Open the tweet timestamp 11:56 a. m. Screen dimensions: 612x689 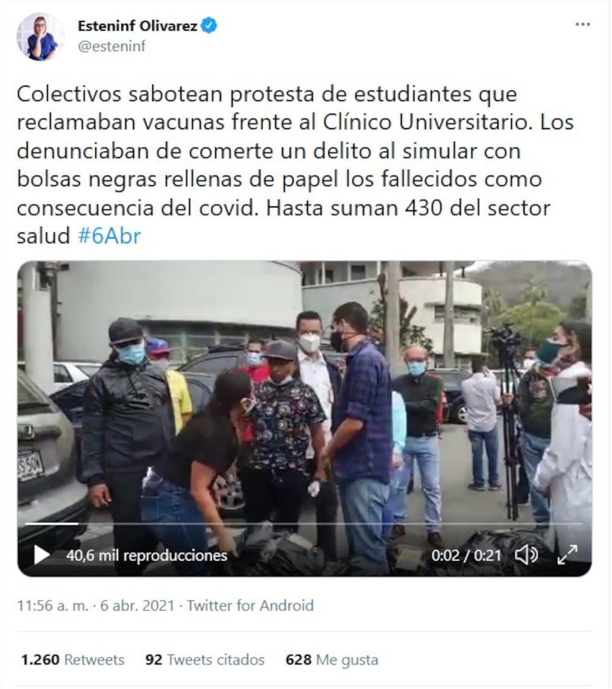point(53,606)
